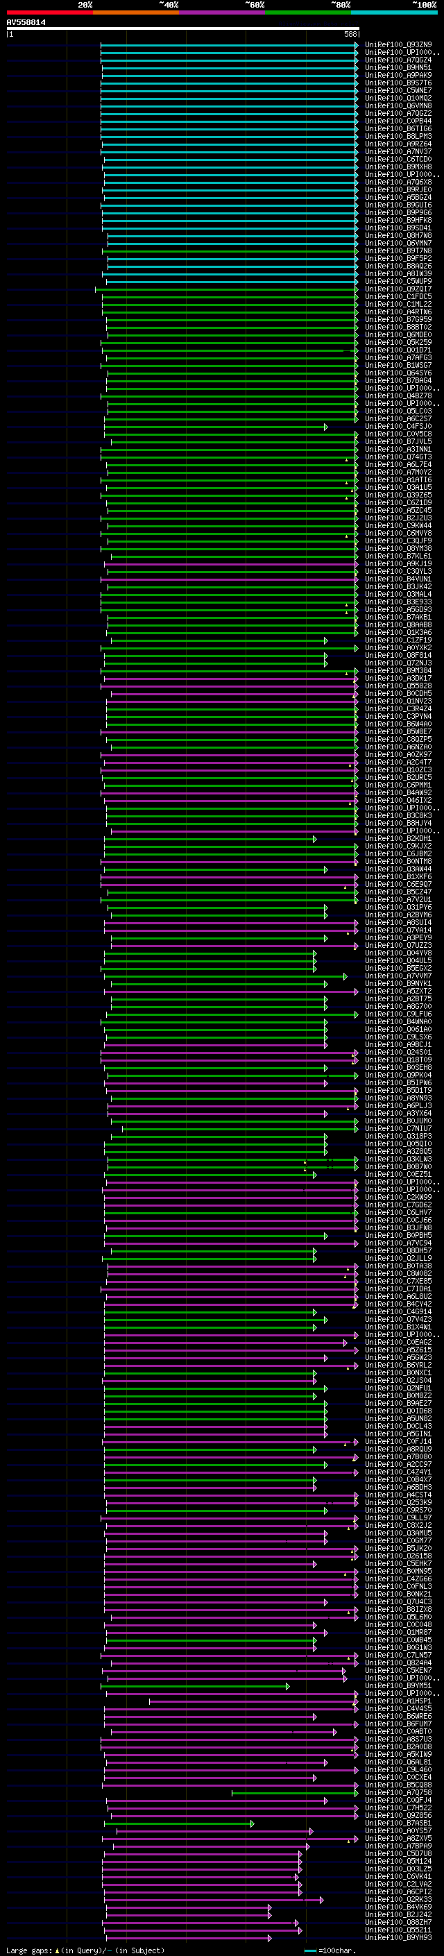Click the cyan alignment bar of UniRef100_Q93ZN9
Screen dimensions: 444x1956
(x=229, y=45)
